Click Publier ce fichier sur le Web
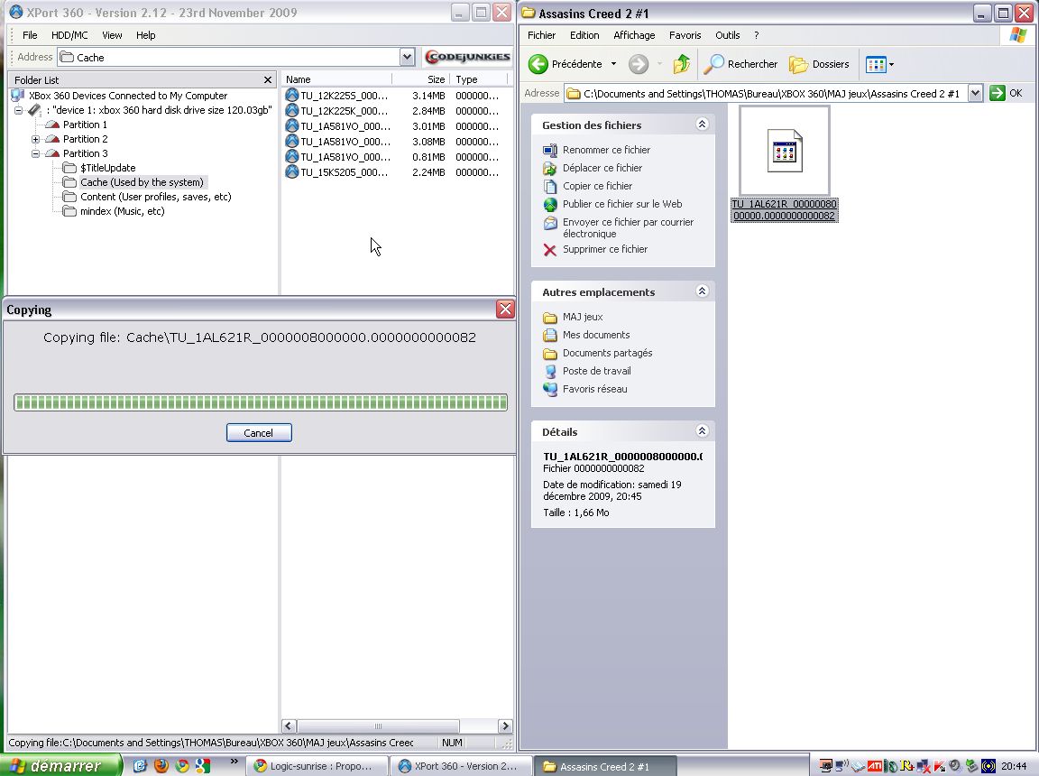This screenshot has height=776, width=1039. [x=622, y=204]
